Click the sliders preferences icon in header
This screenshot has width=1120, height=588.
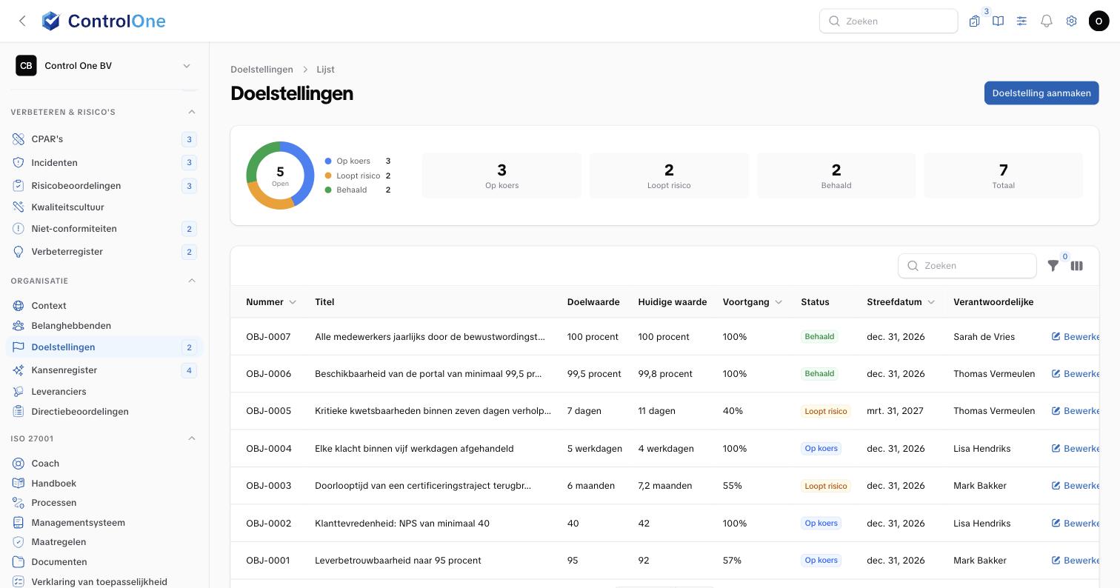(1021, 21)
